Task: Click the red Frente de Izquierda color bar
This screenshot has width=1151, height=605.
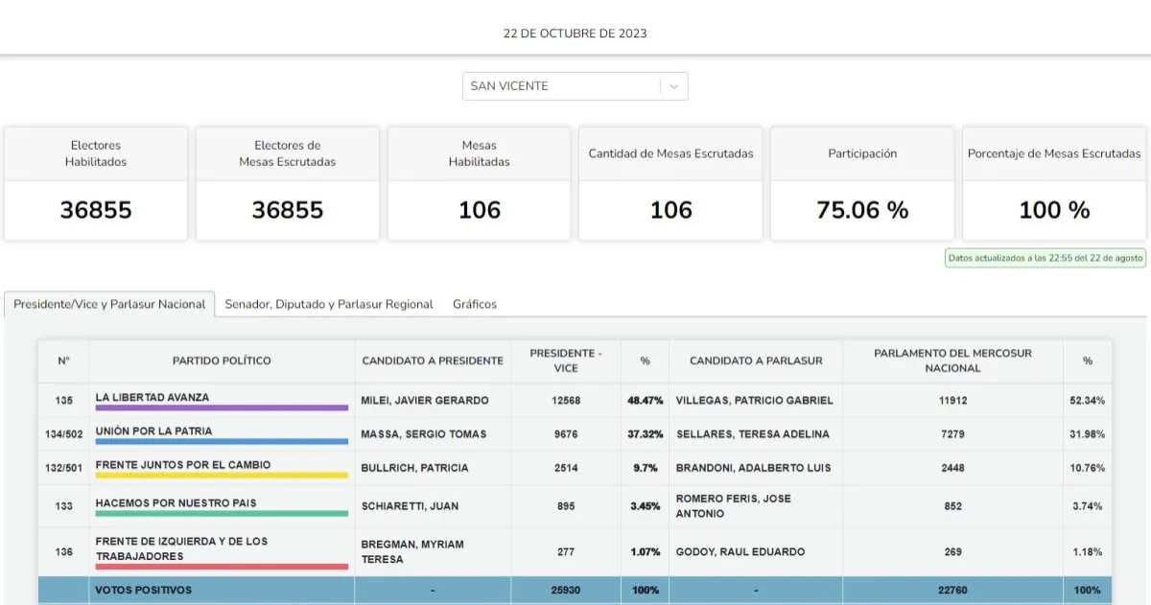Action: coord(222,567)
